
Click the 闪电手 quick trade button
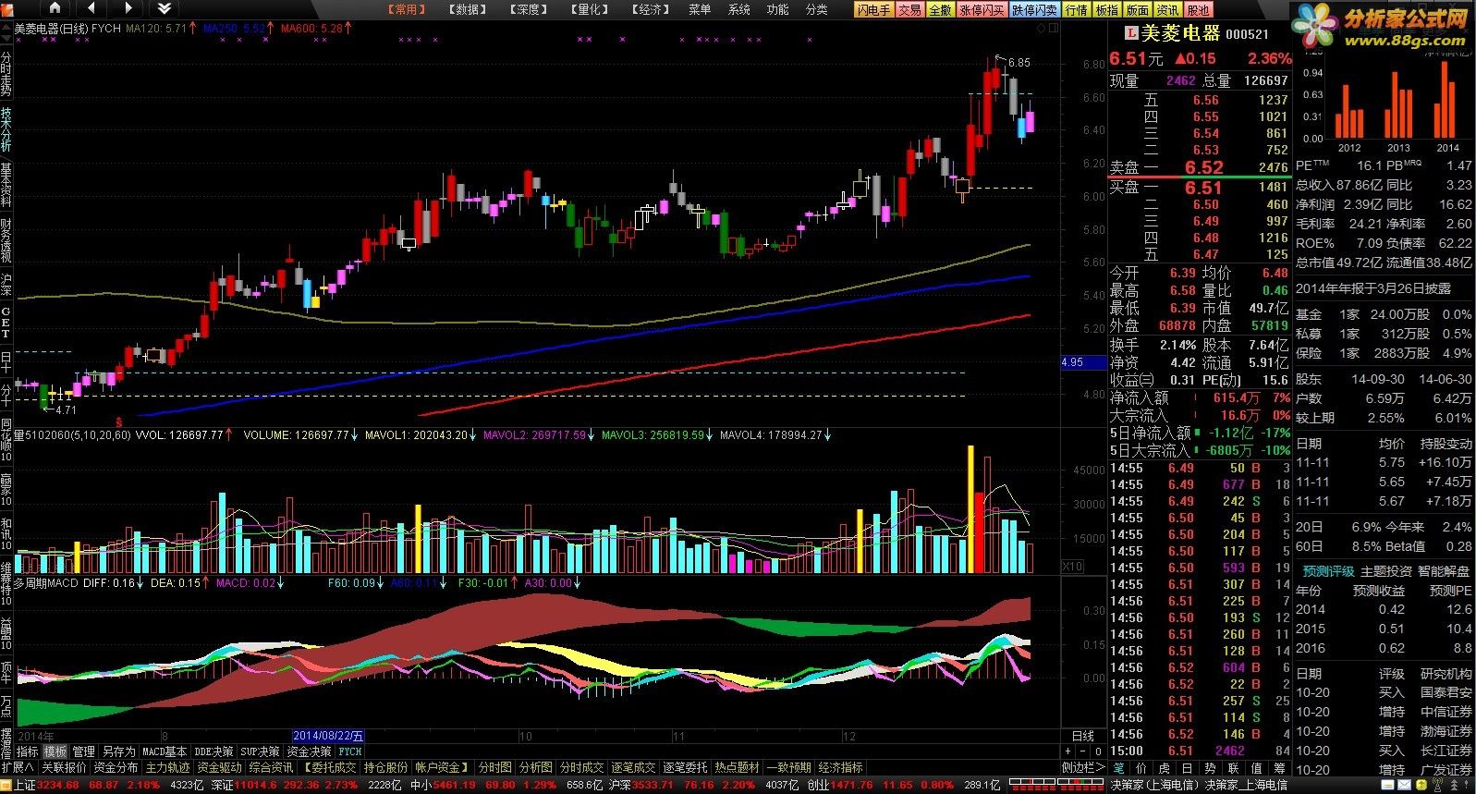[x=873, y=9]
